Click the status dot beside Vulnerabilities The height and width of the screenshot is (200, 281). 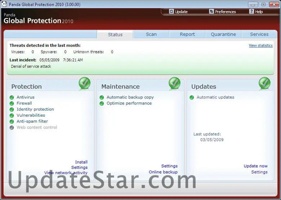(12, 116)
